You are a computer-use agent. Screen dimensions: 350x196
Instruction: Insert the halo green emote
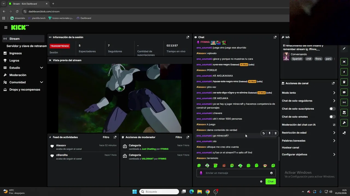(x=215, y=166)
